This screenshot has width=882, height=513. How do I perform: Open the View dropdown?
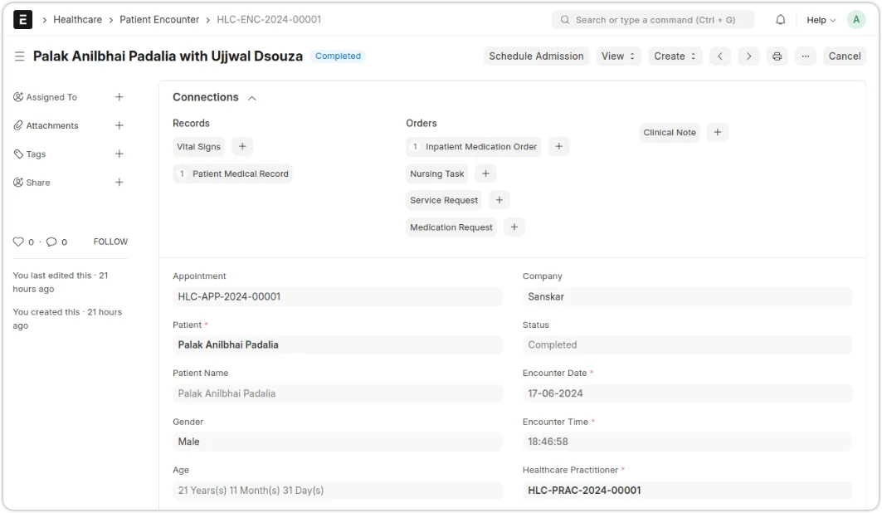click(x=618, y=56)
